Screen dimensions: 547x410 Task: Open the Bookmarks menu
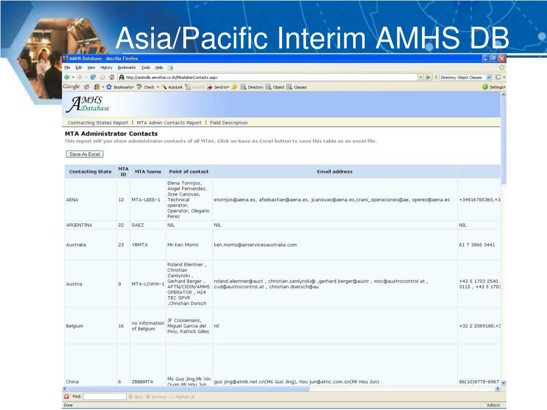127,68
